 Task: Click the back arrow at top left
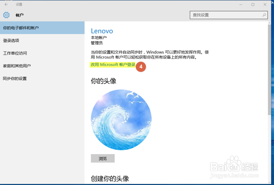[6, 4]
